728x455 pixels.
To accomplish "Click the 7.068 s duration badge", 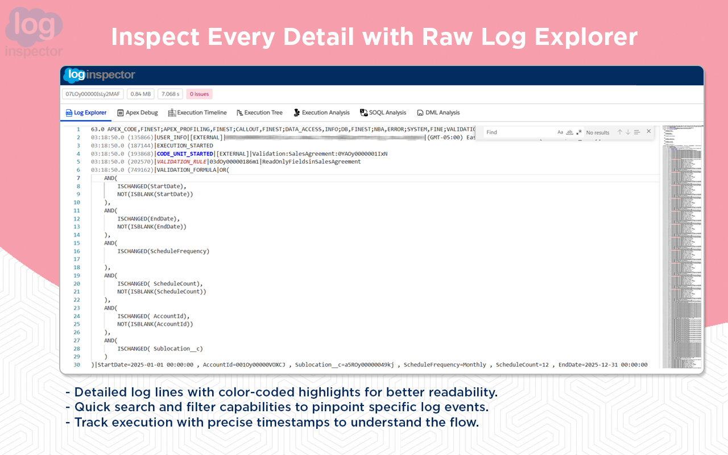I will (x=170, y=94).
